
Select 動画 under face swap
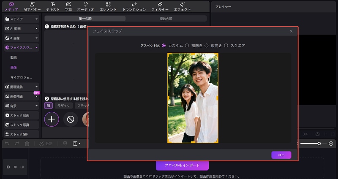point(14,57)
